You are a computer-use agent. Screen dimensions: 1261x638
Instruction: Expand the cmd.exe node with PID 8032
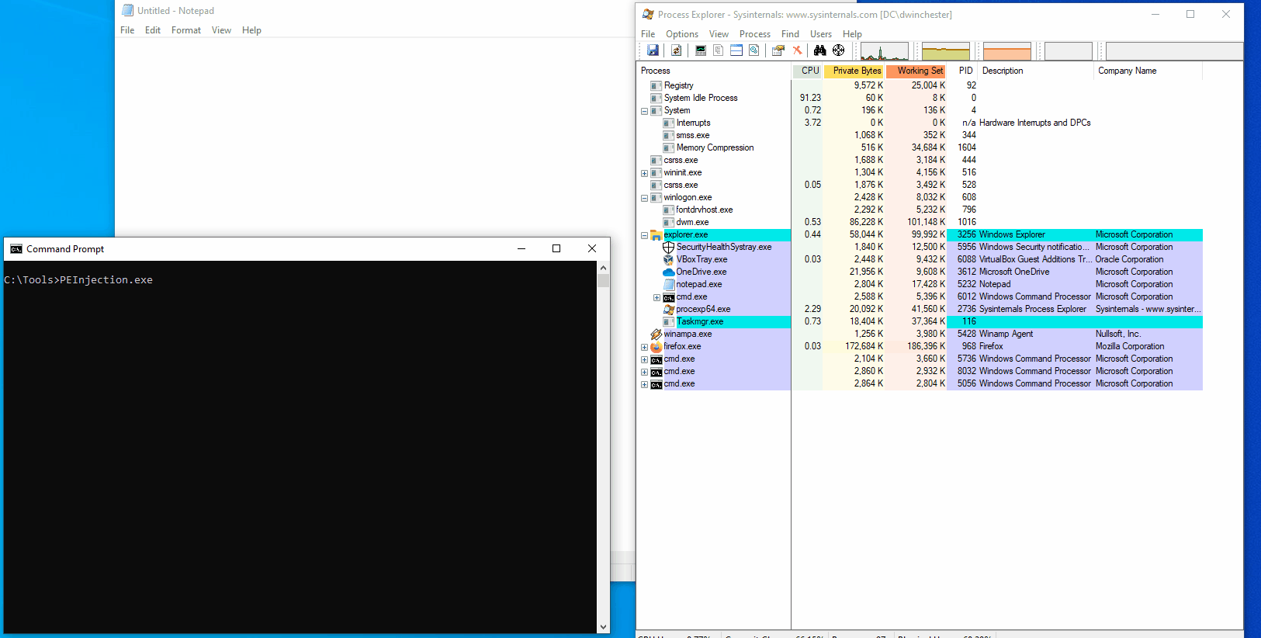point(644,372)
